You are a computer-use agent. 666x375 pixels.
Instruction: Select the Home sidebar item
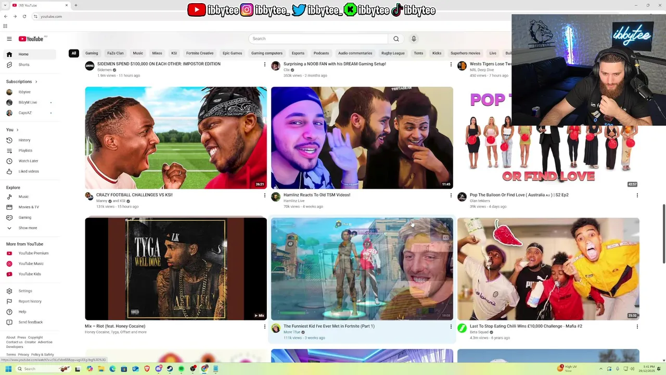(30, 54)
